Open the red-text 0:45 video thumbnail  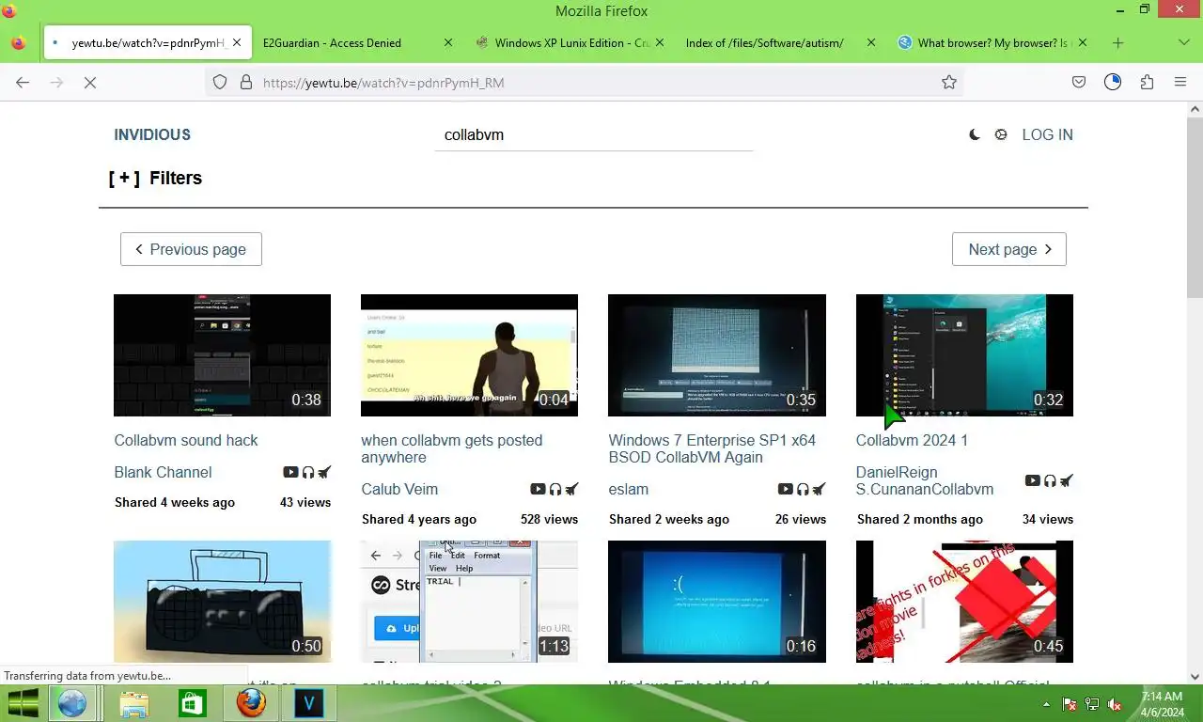click(964, 602)
